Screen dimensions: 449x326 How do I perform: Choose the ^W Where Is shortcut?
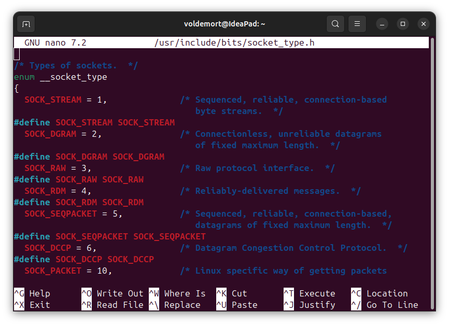point(177,294)
